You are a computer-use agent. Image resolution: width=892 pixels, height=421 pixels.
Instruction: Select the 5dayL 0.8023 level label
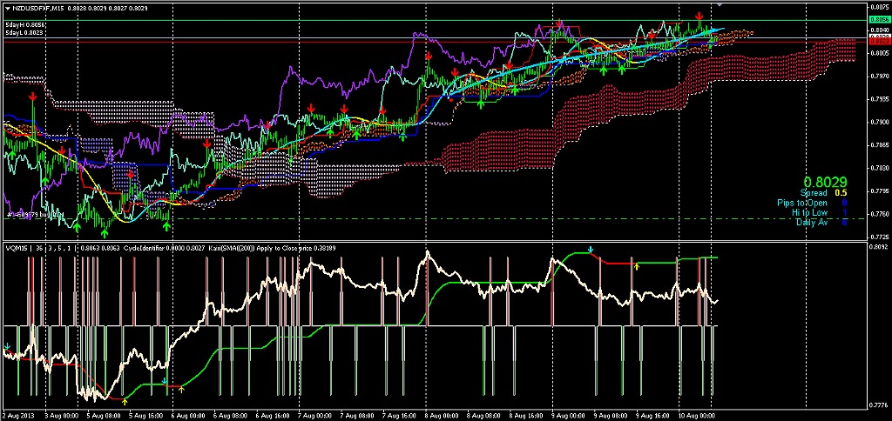pos(22,32)
